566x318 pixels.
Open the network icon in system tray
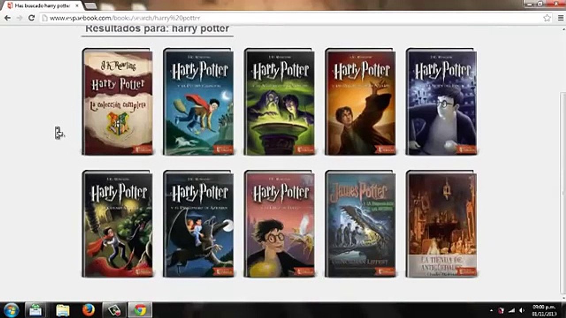coord(512,310)
